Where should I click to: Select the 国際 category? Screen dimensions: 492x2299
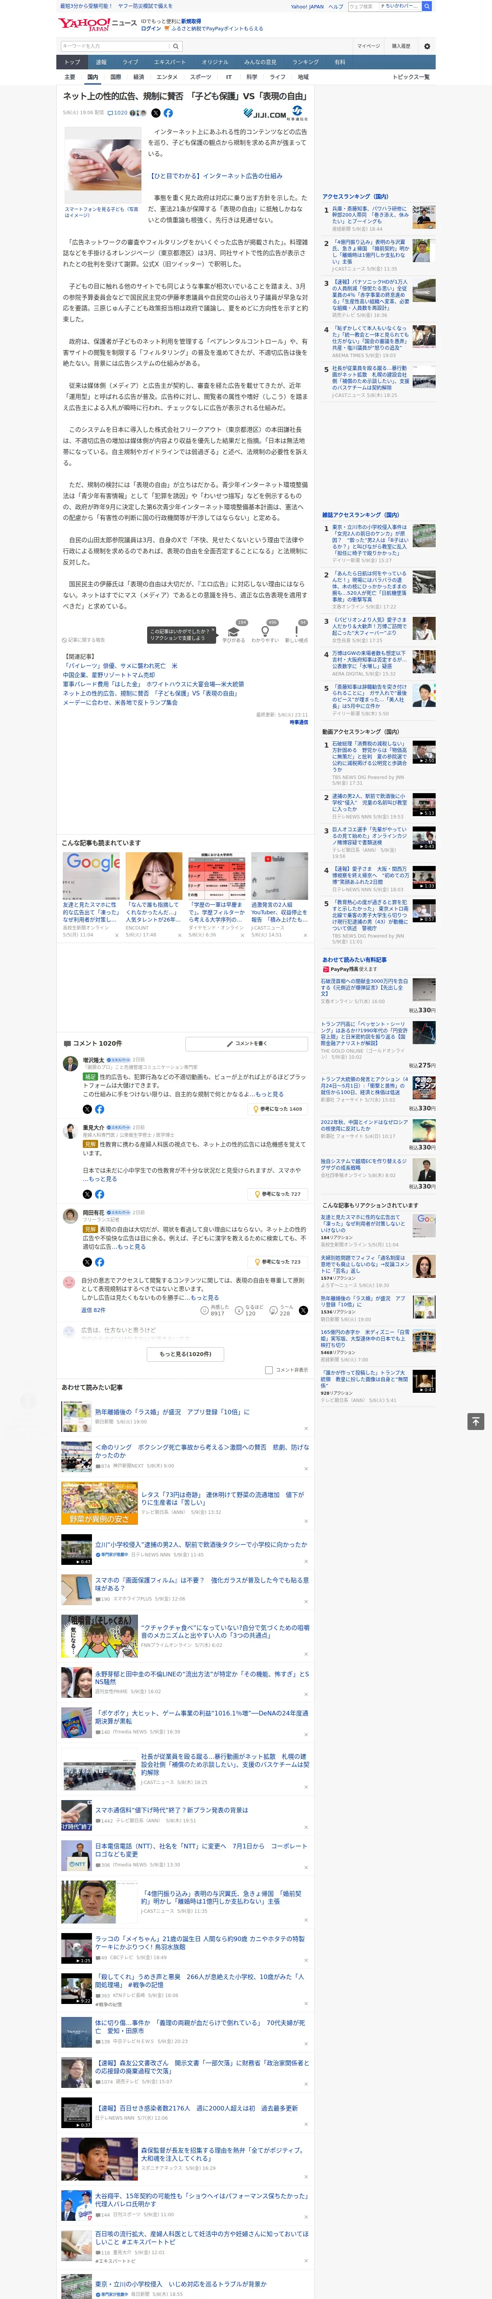click(x=115, y=77)
